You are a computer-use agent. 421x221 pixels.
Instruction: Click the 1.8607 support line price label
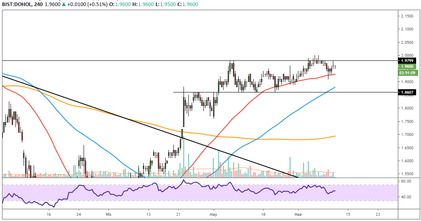[407, 92]
